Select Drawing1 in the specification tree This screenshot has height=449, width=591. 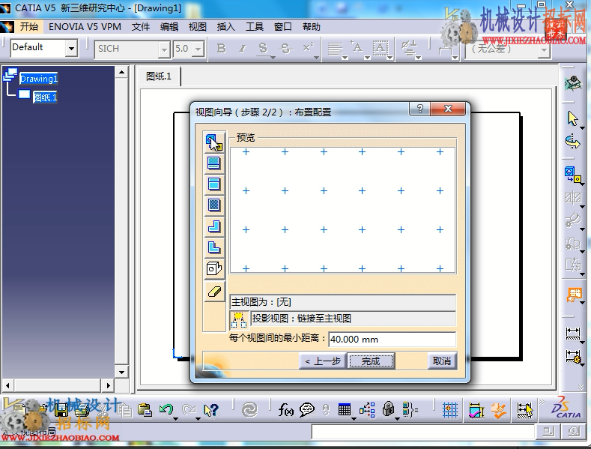click(x=39, y=79)
